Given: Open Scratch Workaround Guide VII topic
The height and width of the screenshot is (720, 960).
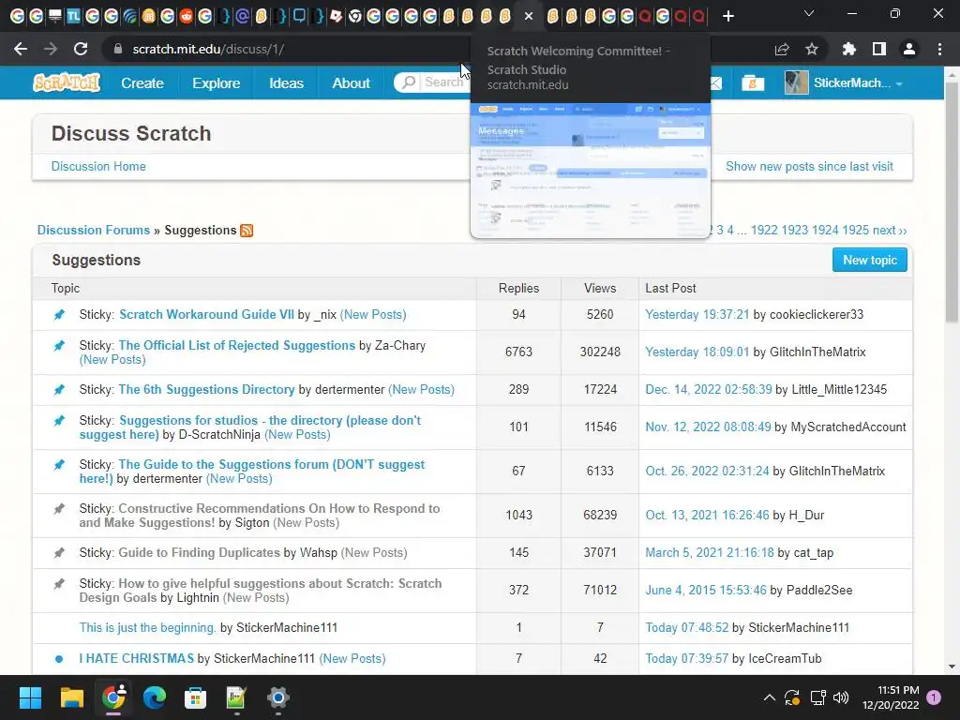Looking at the screenshot, I should (x=206, y=314).
